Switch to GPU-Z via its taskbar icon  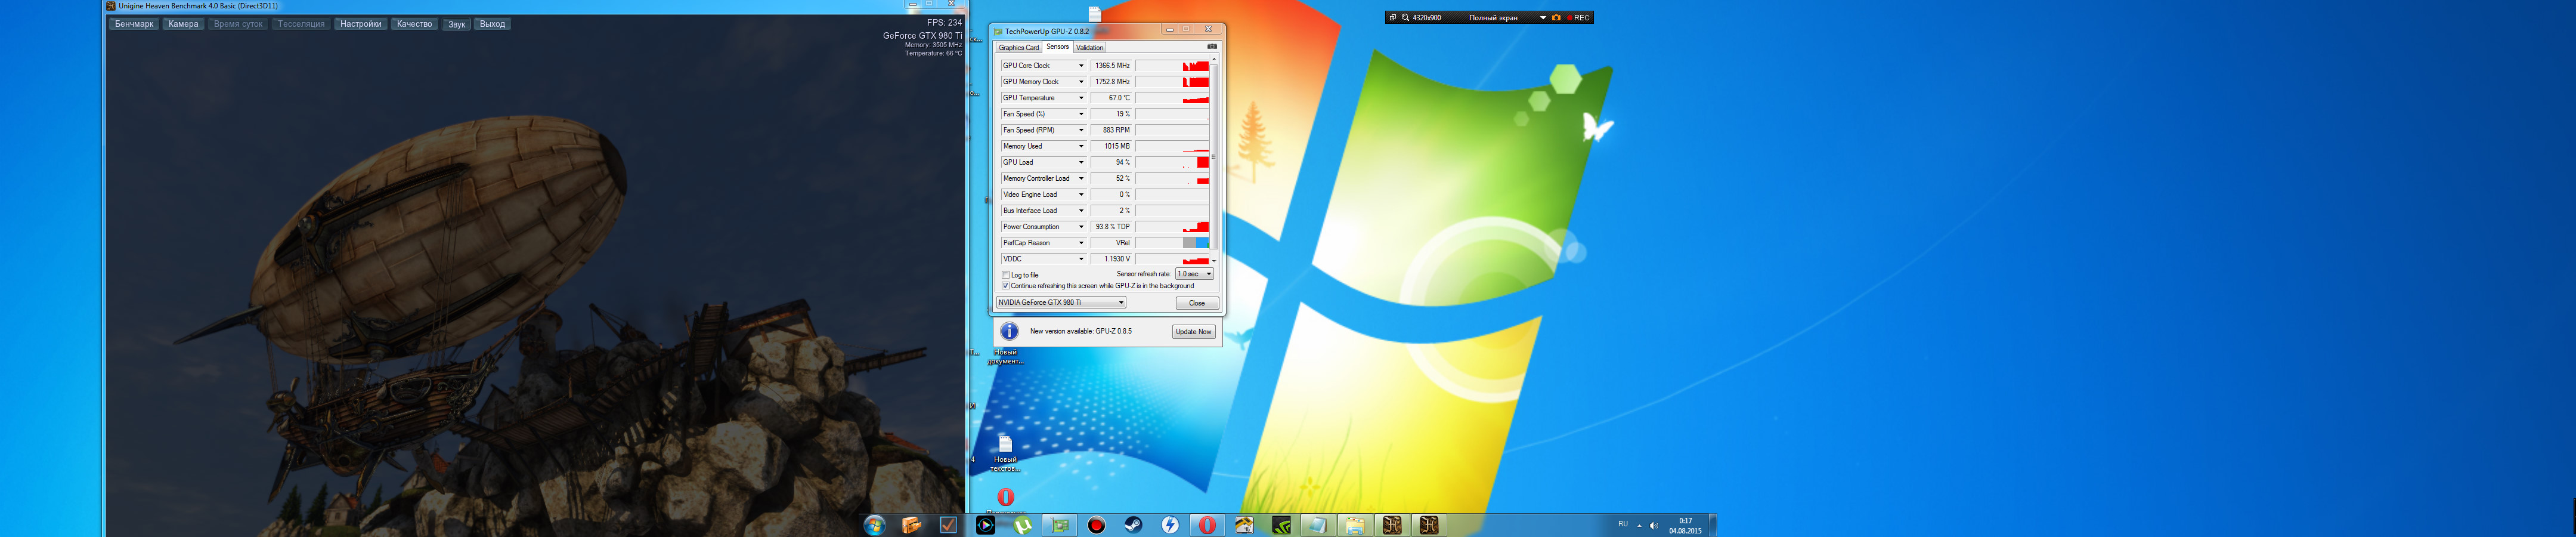(1060, 525)
